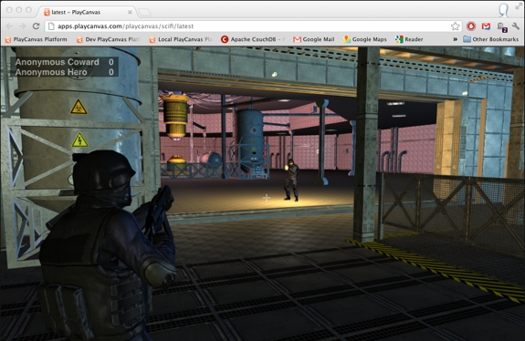The image size is (525, 341).
Task: Click the biohazard warning sign on the tank
Action: click(x=79, y=107)
